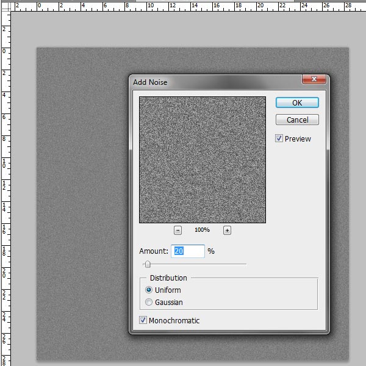
Task: Close the Add Noise dialog
Action: pyautogui.click(x=314, y=79)
